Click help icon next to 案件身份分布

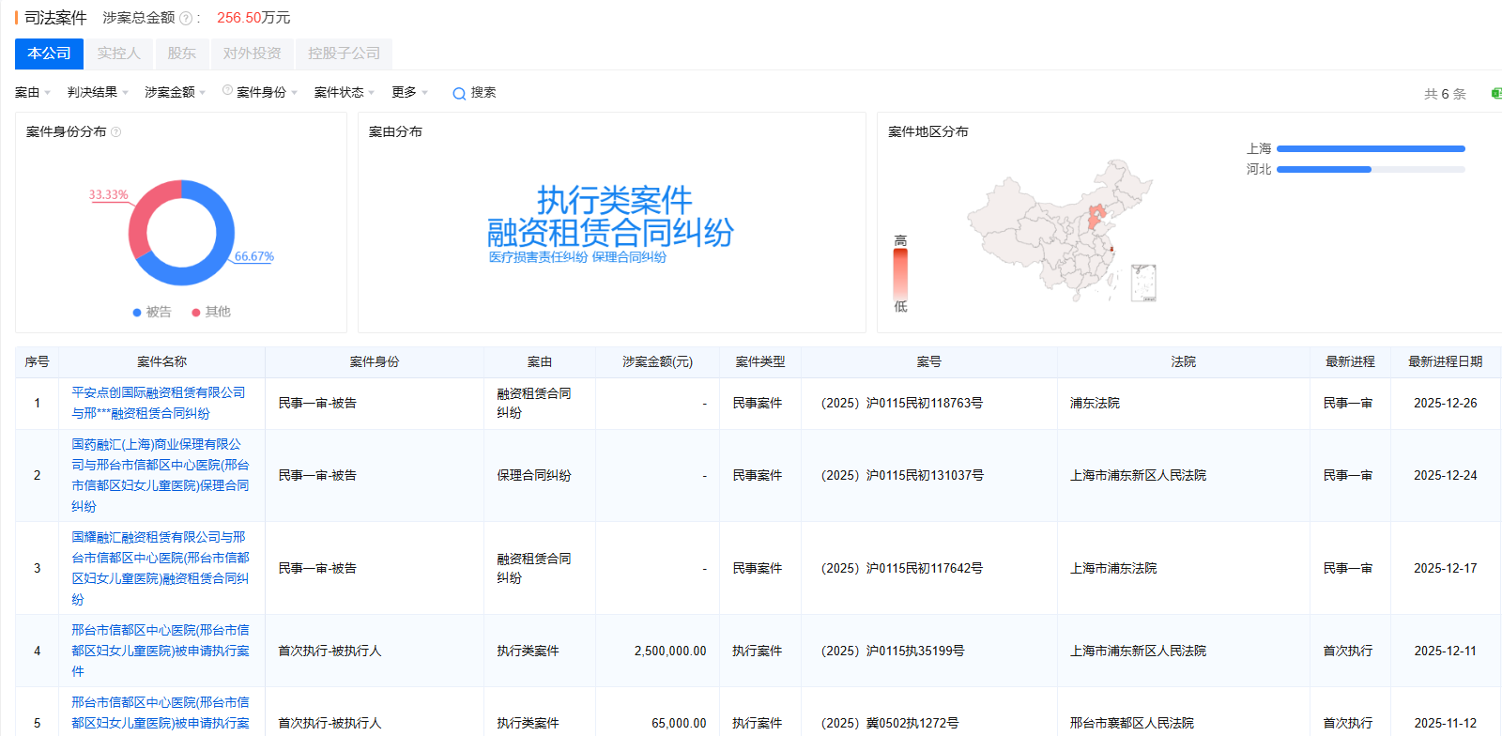pyautogui.click(x=116, y=132)
